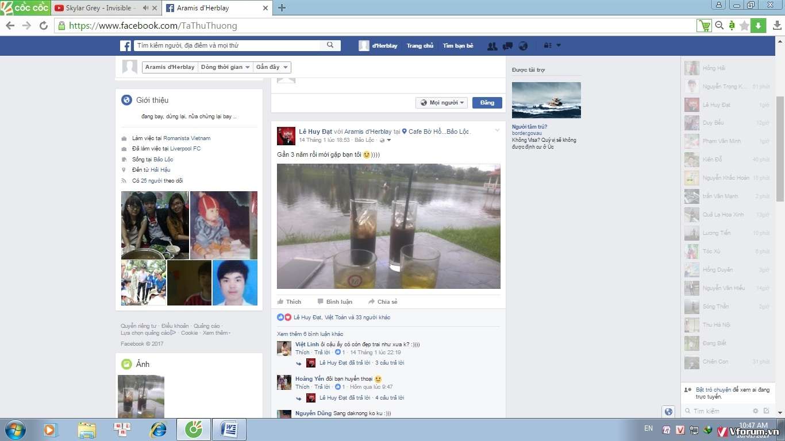Open the privacy shortcuts lock icon
The image size is (785, 441).
[x=548, y=46]
